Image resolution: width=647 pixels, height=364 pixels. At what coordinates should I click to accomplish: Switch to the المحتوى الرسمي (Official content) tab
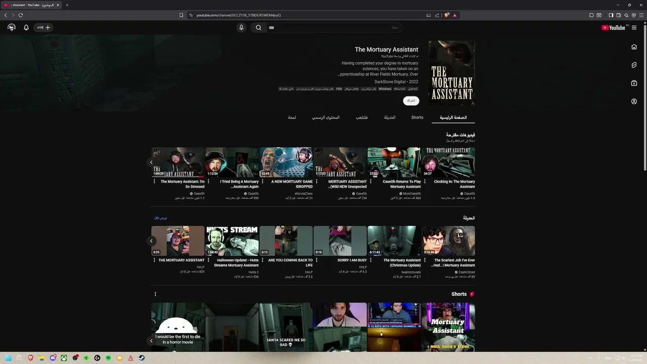[x=326, y=117]
